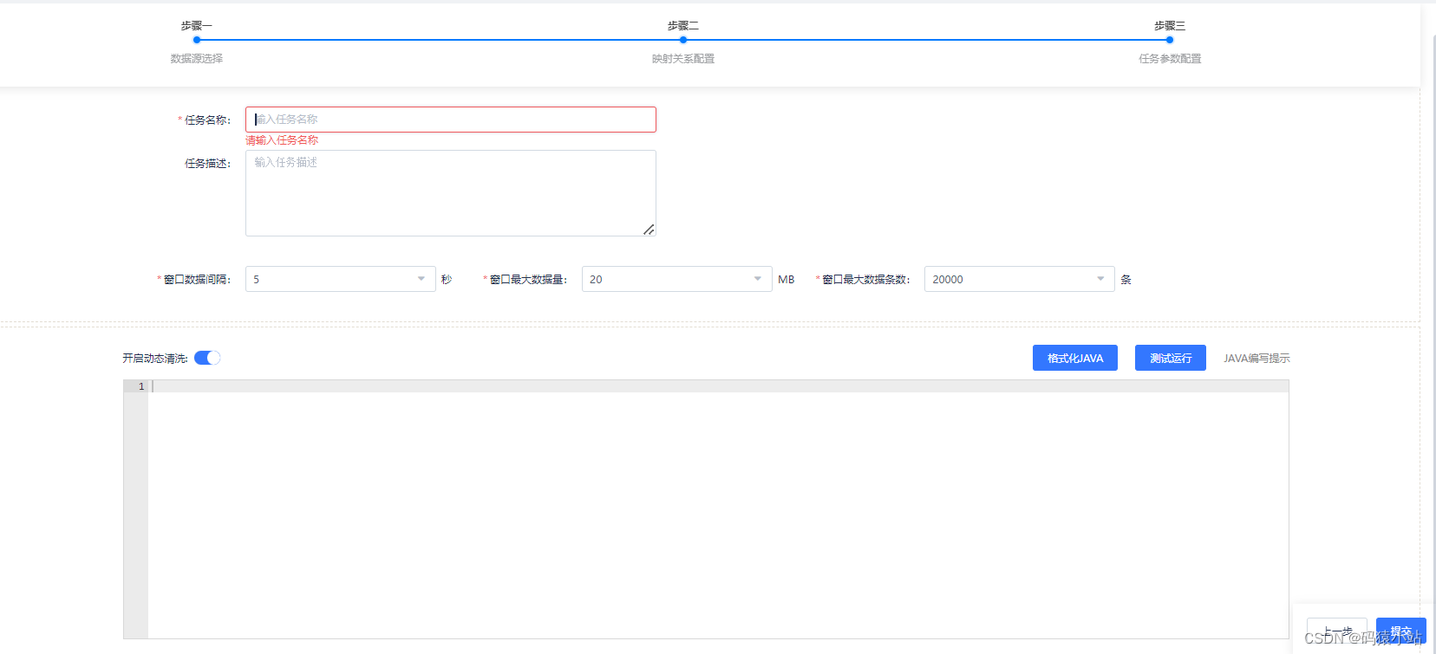This screenshot has height=654, width=1436.
Task: Click the 任务描述 text area
Action: tap(450, 193)
